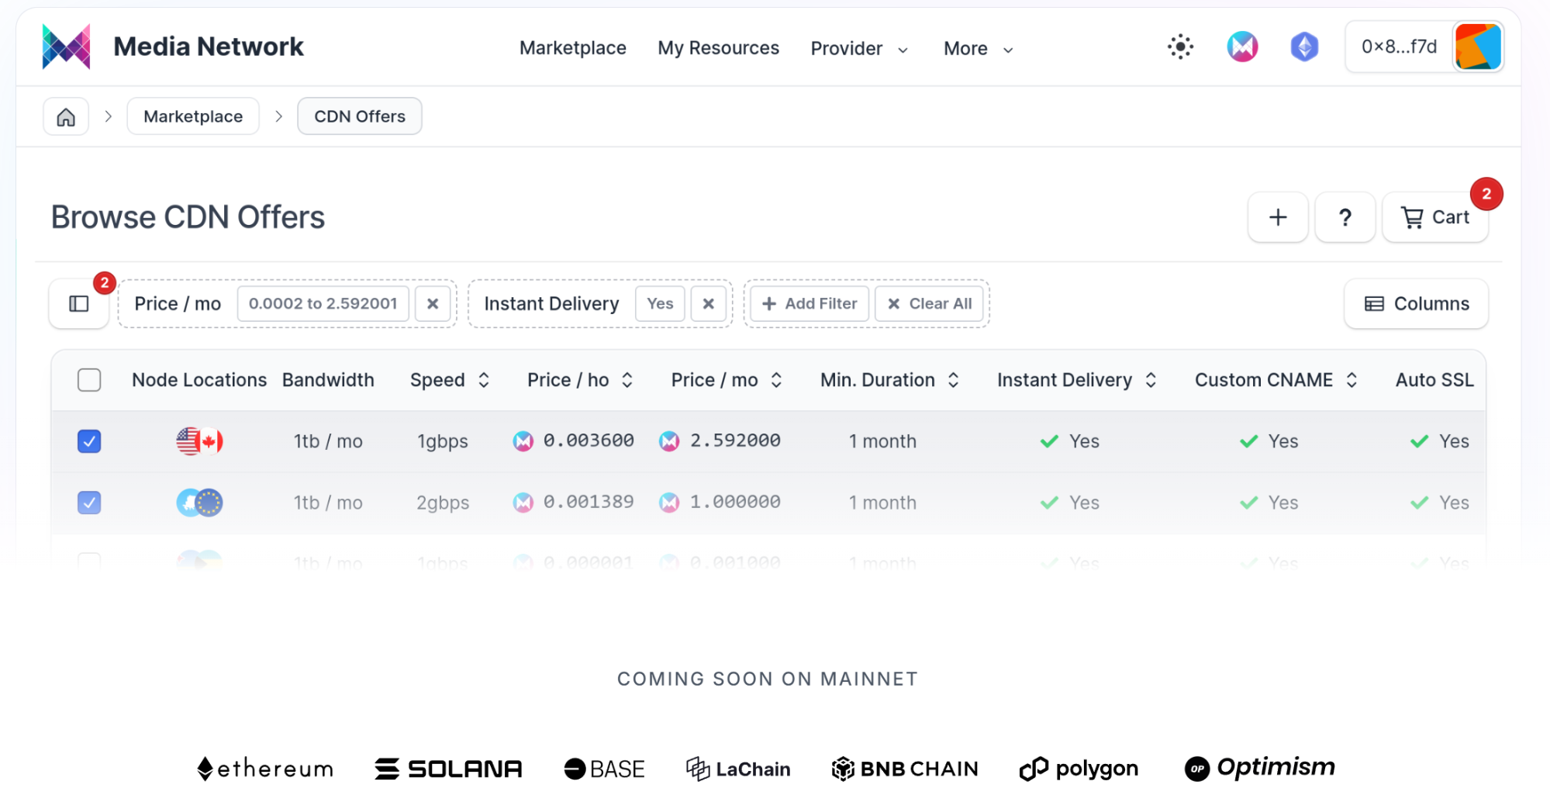Edit the price range 0.0002 to 2.592001
The image size is (1550, 802).
click(323, 304)
